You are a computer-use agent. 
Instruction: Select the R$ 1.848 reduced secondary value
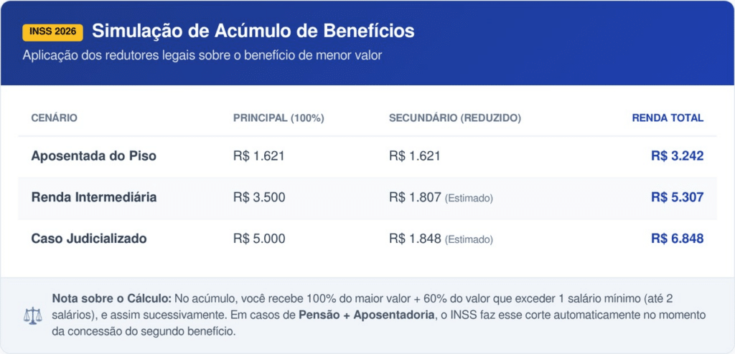pos(414,239)
